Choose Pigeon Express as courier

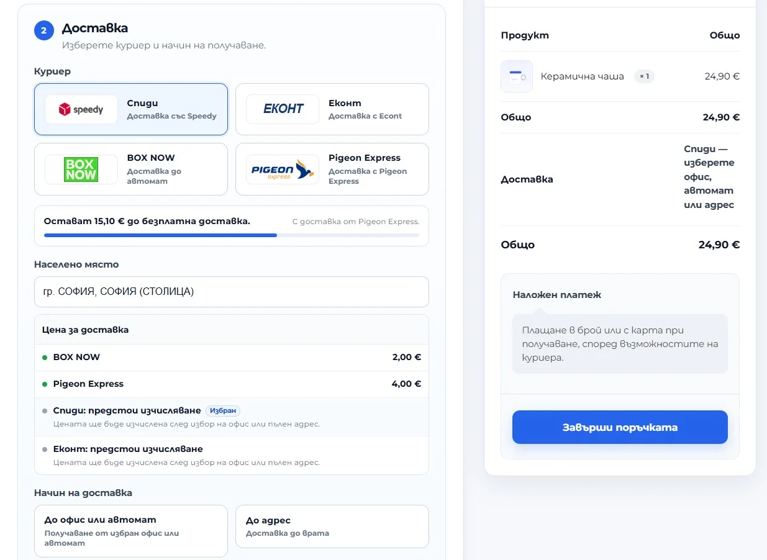[x=332, y=169]
